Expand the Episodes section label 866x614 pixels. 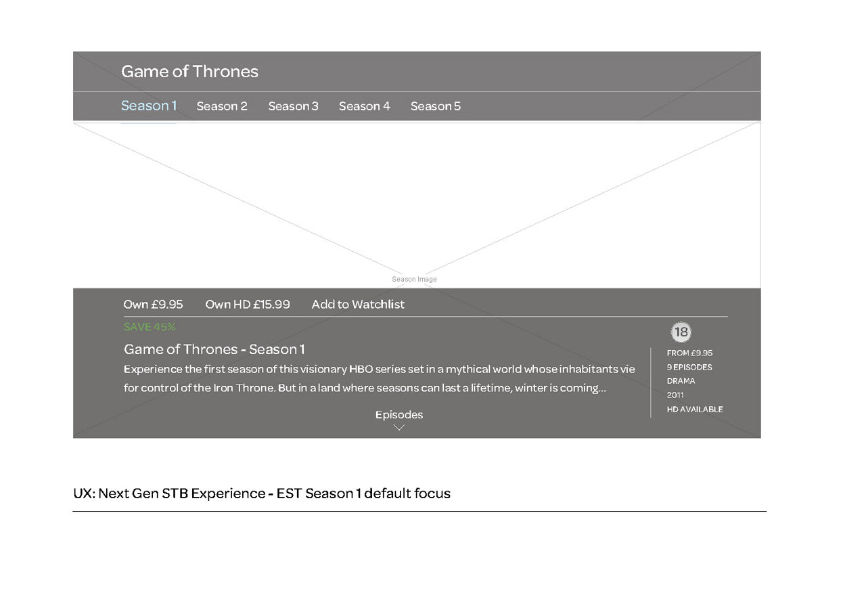pos(399,414)
